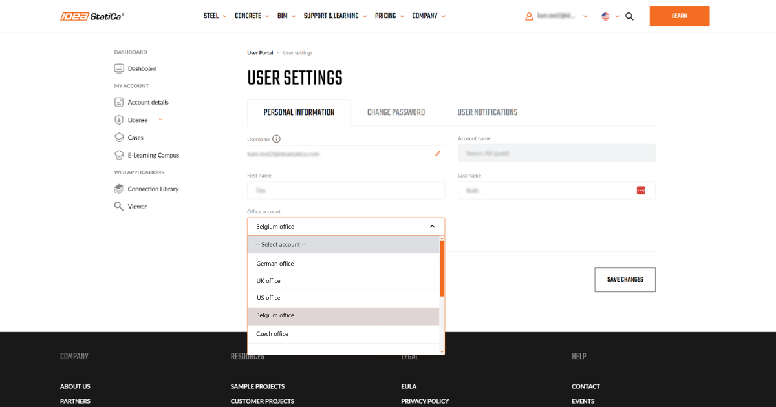776x407 pixels.
Task: Open Account details via its sidebar icon
Action: click(x=119, y=102)
